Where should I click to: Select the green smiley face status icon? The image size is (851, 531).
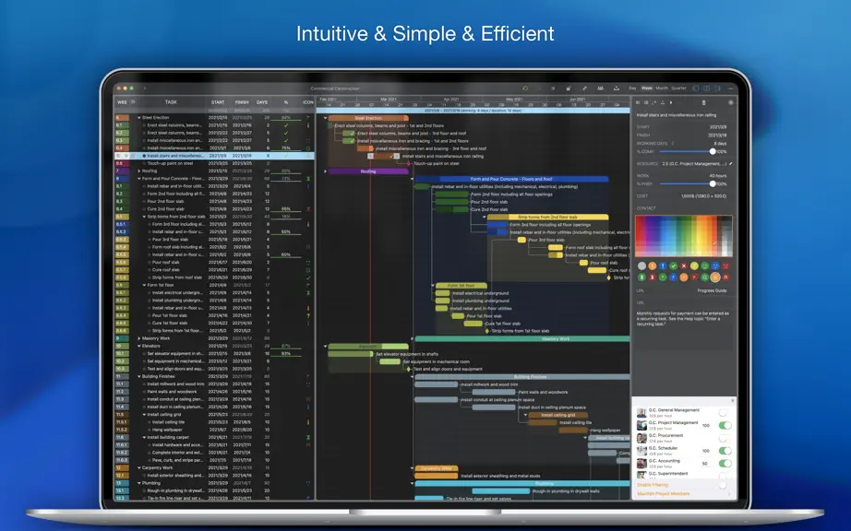point(705,266)
